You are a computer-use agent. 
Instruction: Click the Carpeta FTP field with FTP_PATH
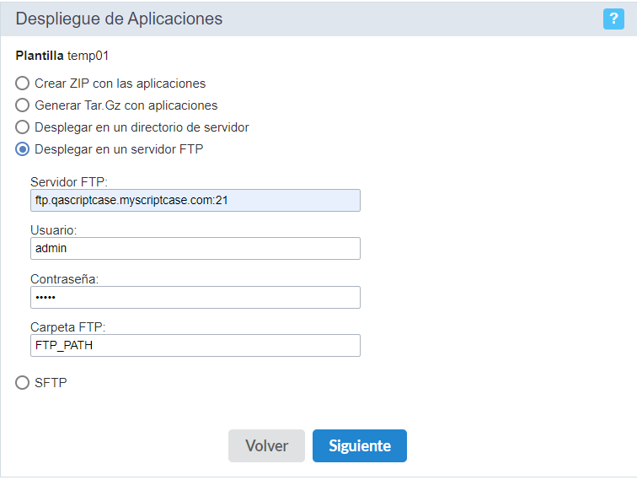click(x=195, y=345)
